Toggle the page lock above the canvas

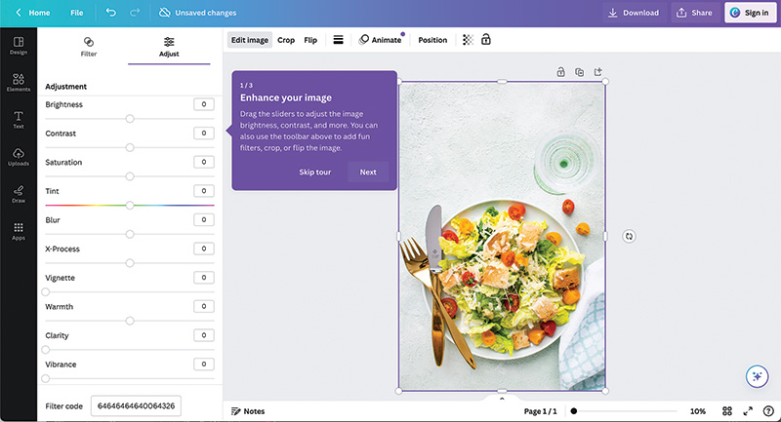pyautogui.click(x=560, y=72)
